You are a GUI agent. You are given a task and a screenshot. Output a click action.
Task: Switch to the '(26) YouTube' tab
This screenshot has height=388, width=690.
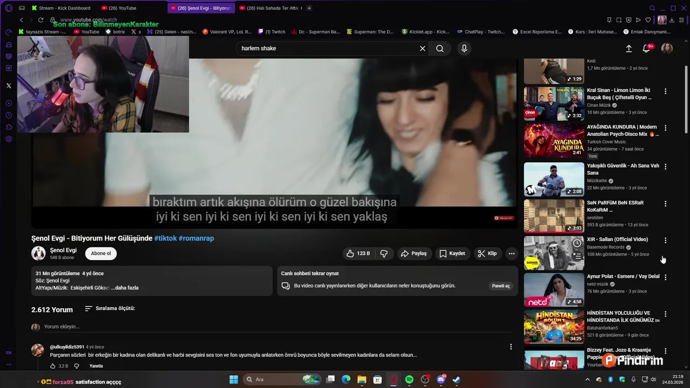point(123,8)
